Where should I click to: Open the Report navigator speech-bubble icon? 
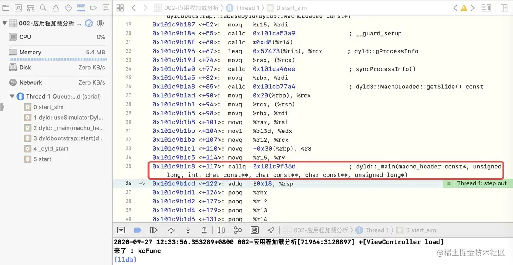click(106, 8)
